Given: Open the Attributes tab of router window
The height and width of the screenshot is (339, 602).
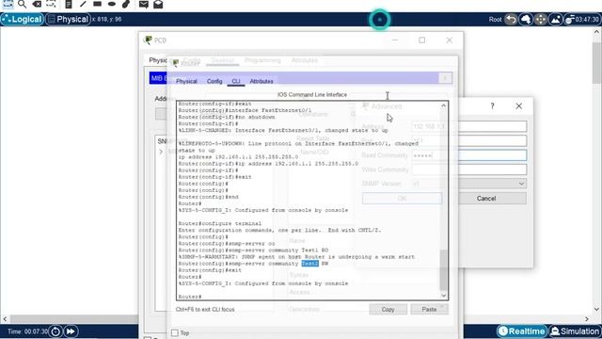Looking at the screenshot, I should pyautogui.click(x=261, y=82).
